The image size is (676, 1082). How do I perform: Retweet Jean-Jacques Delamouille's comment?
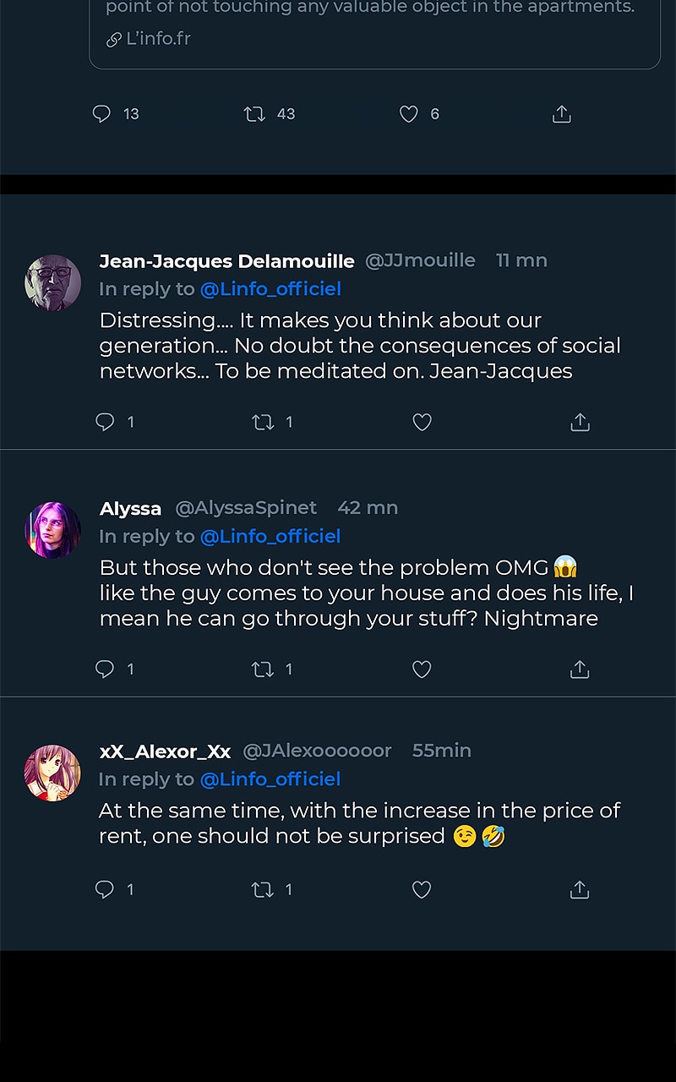[x=263, y=422]
